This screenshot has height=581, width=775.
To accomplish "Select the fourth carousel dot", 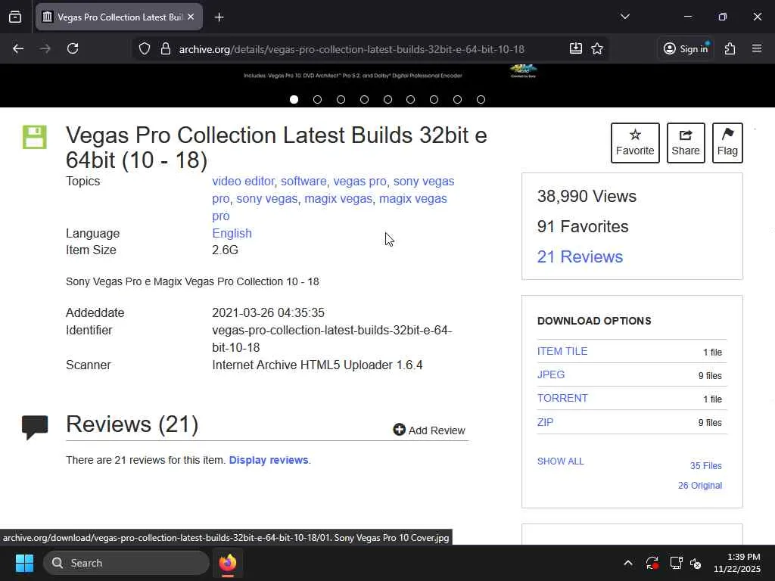I will (364, 99).
